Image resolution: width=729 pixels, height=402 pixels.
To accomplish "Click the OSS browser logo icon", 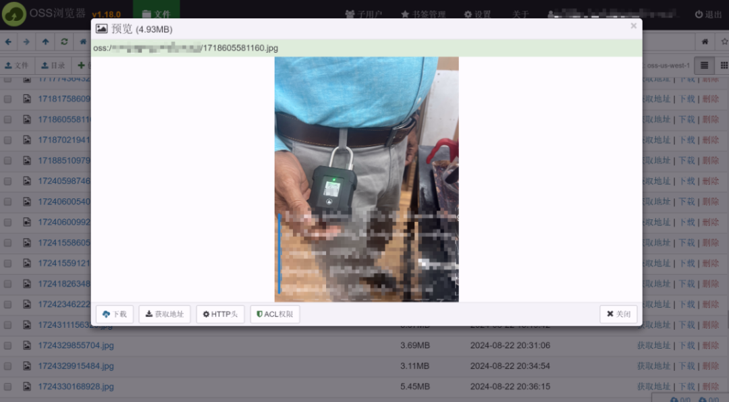I will [x=14, y=14].
